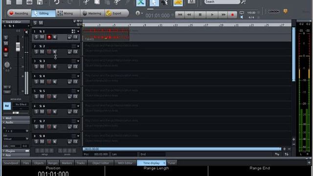Open the FX button on track S: 4

click(75, 82)
